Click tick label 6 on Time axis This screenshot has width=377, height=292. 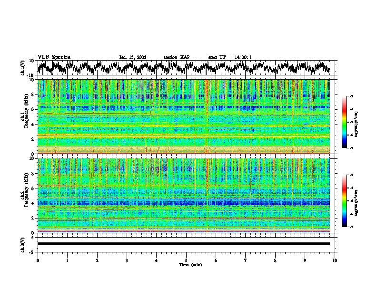pos(216,261)
